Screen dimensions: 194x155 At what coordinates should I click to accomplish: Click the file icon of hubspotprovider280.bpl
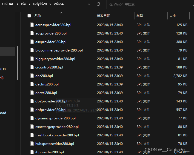32,143
